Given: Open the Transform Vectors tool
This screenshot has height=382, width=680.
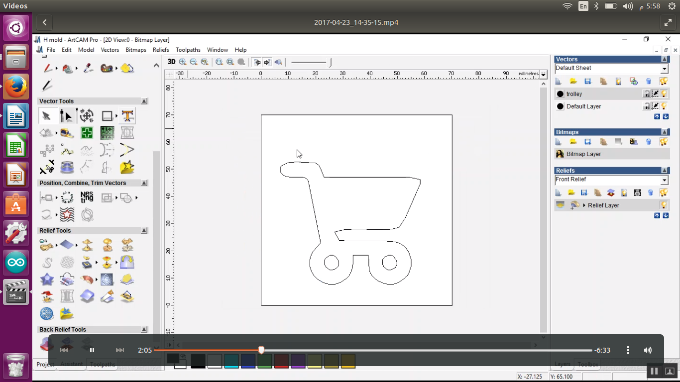Looking at the screenshot, I should [87, 116].
